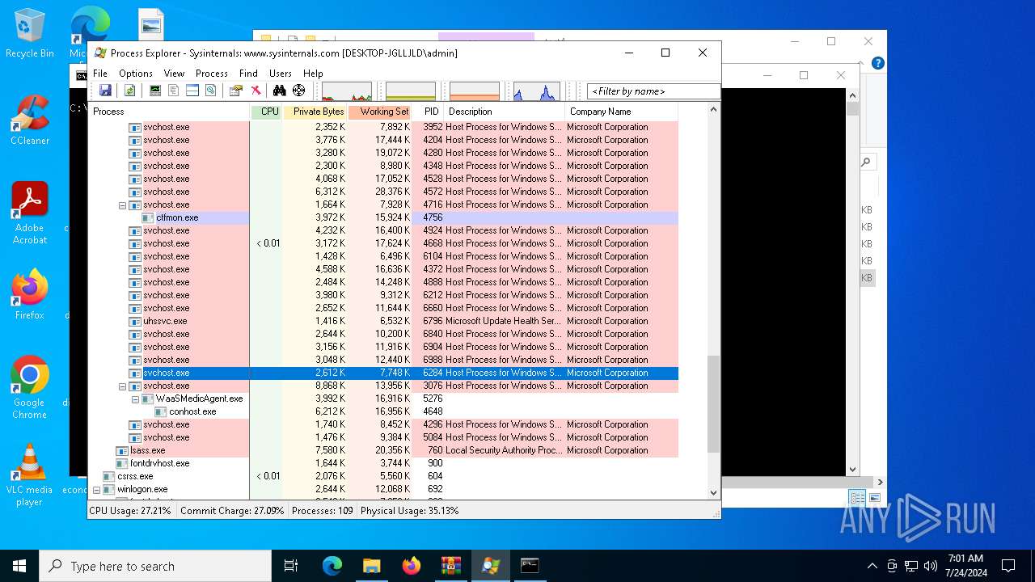Screen dimensions: 1035x582
Task: Open the Windows Start menu
Action: coord(19,566)
